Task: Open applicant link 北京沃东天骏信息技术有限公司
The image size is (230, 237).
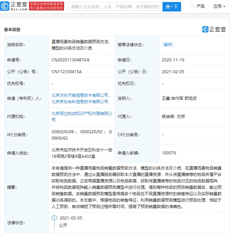Action: click(x=80, y=95)
